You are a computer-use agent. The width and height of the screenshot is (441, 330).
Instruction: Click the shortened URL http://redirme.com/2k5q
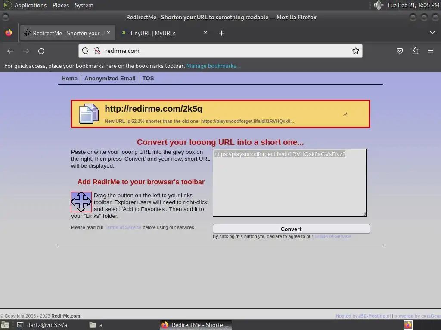pos(154,109)
